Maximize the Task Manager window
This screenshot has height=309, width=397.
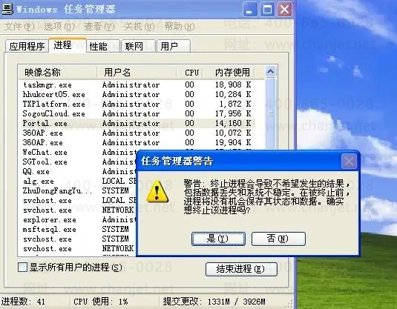click(x=267, y=10)
